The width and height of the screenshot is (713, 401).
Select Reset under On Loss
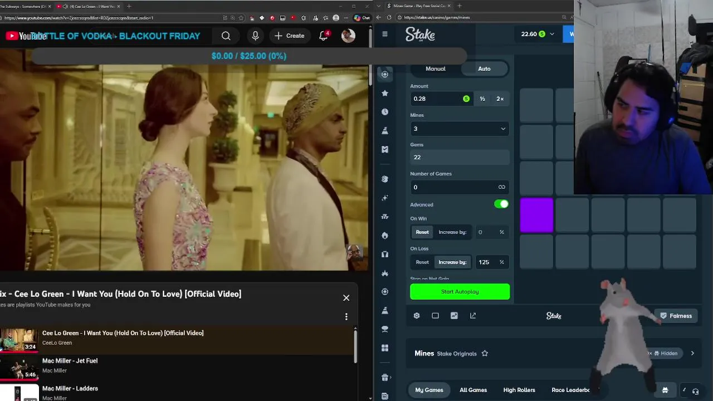click(x=422, y=262)
